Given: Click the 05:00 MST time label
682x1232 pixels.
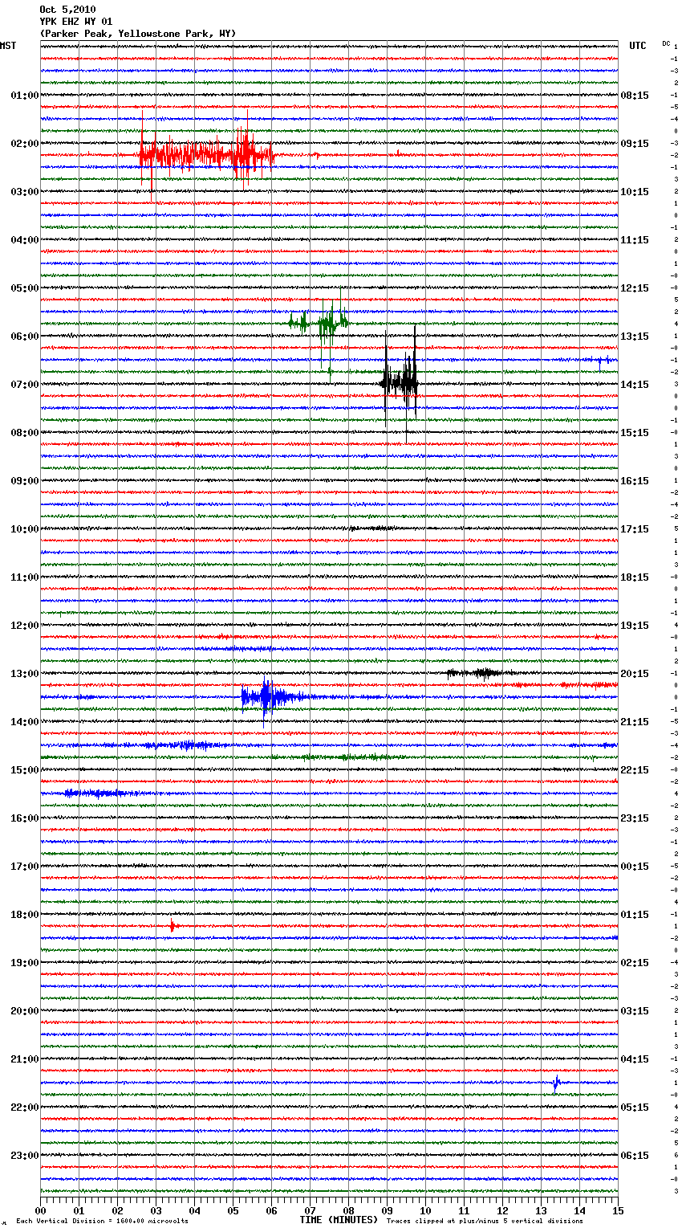Looking at the screenshot, I should (25, 288).
